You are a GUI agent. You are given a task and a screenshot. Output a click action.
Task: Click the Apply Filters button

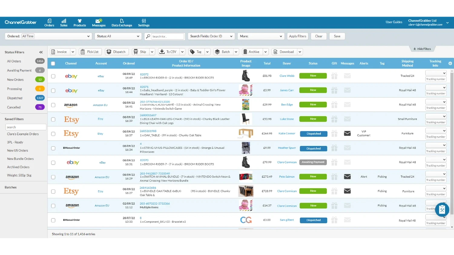point(298,36)
